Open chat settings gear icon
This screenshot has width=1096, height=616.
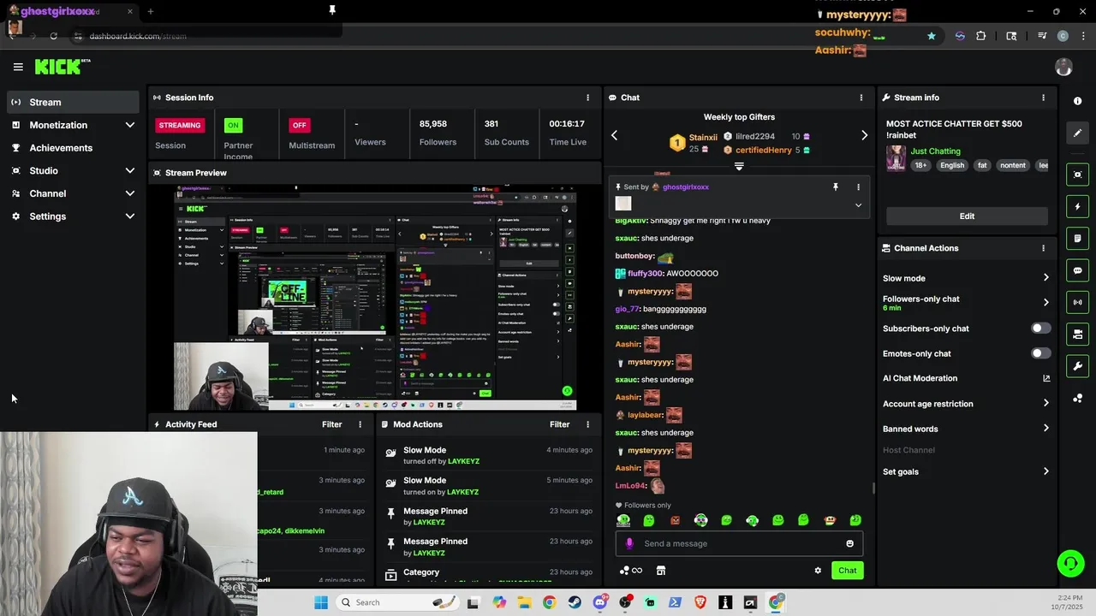click(818, 571)
